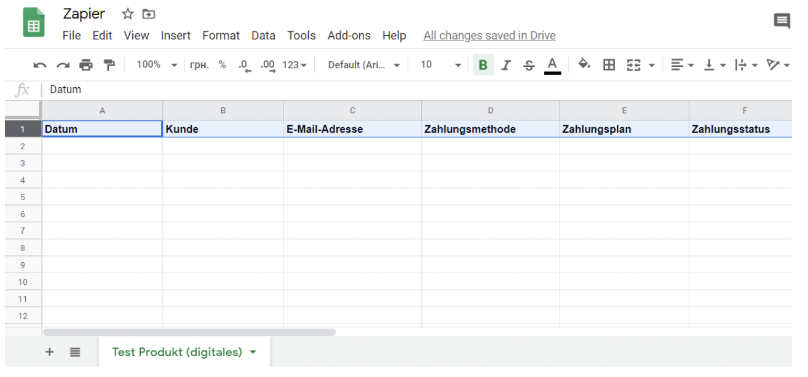Click the undo arrow icon
The height and width of the screenshot is (377, 808).
(x=40, y=65)
